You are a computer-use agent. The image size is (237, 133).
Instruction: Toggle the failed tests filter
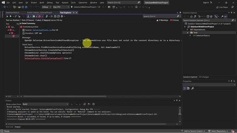pos(40,16)
